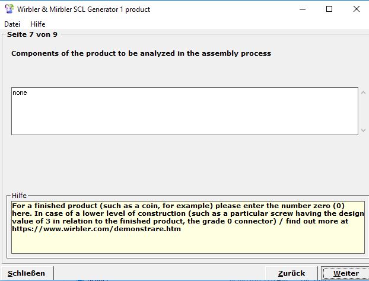
Task: Minimize the SCL Generator window
Action: pos(302,9)
